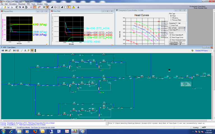Click the Print icon in main toolbar
The height and width of the screenshot is (134, 215).
[x=12, y=7]
